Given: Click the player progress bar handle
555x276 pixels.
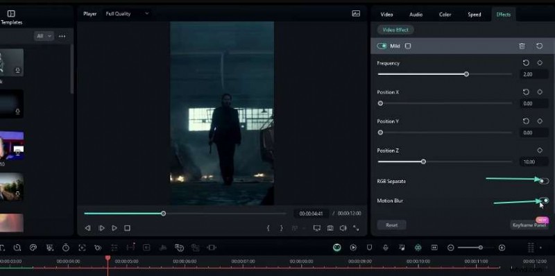Looking at the screenshot, I should [163, 214].
